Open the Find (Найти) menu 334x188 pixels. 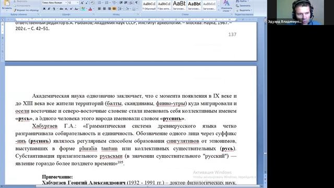(242, 1)
